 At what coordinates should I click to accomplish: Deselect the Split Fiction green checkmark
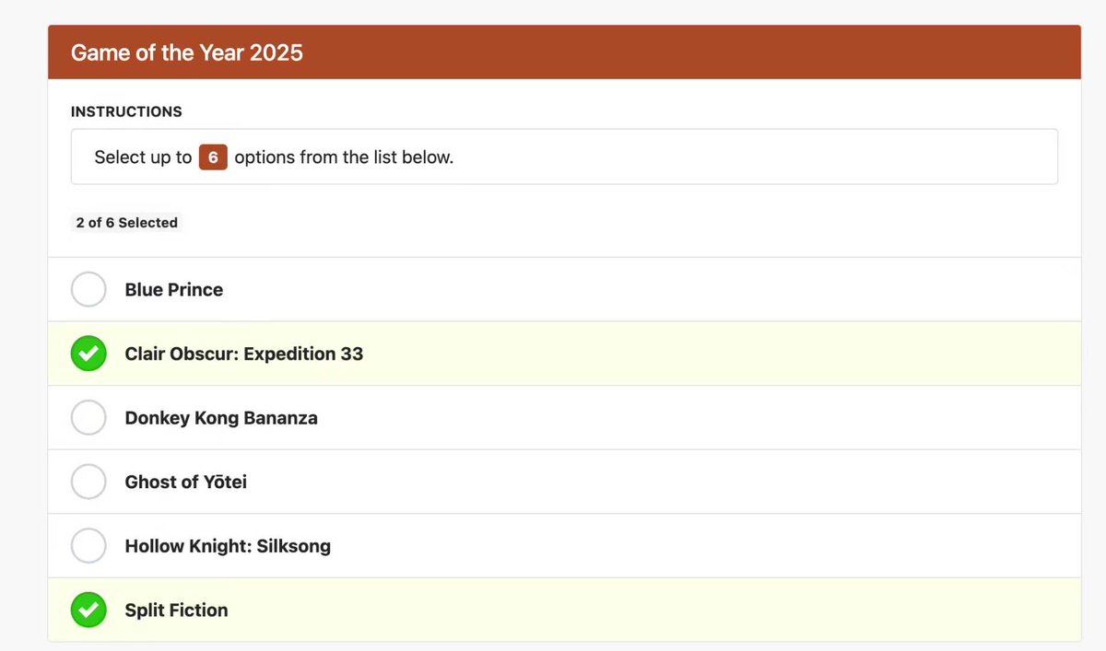point(88,610)
